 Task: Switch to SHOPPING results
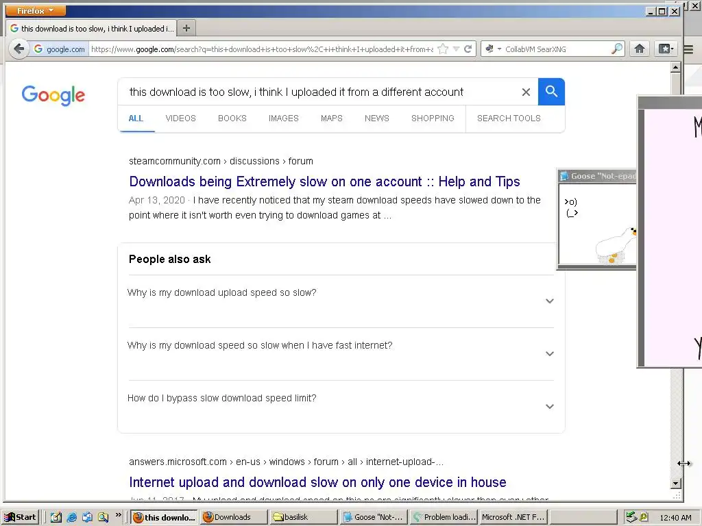click(433, 118)
